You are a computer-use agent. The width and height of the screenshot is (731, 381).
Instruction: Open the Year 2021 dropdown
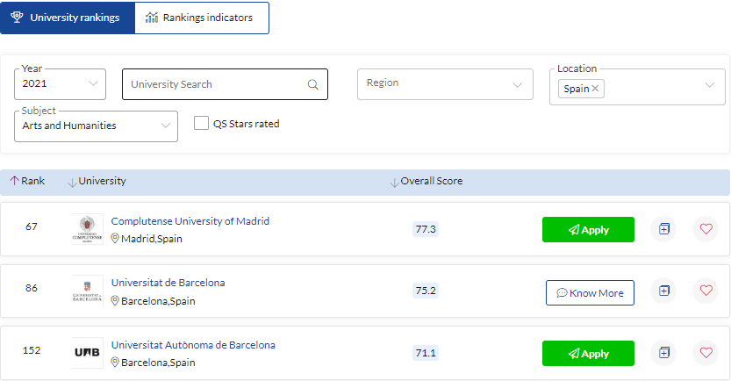pyautogui.click(x=61, y=84)
